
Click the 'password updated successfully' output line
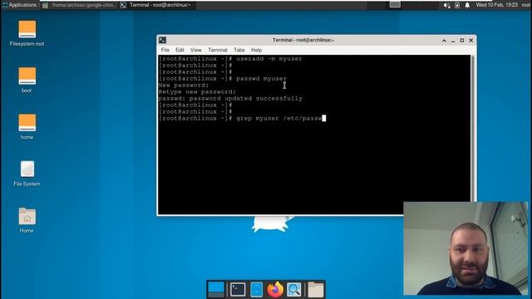(230, 98)
